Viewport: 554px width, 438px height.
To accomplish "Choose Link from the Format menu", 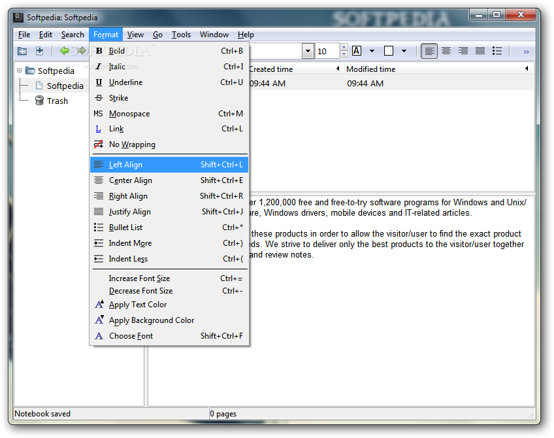I will coord(169,129).
